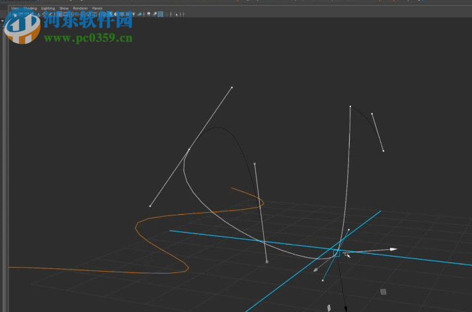
Task: Select the black downward manipulator arrowhead
Action: [346, 309]
